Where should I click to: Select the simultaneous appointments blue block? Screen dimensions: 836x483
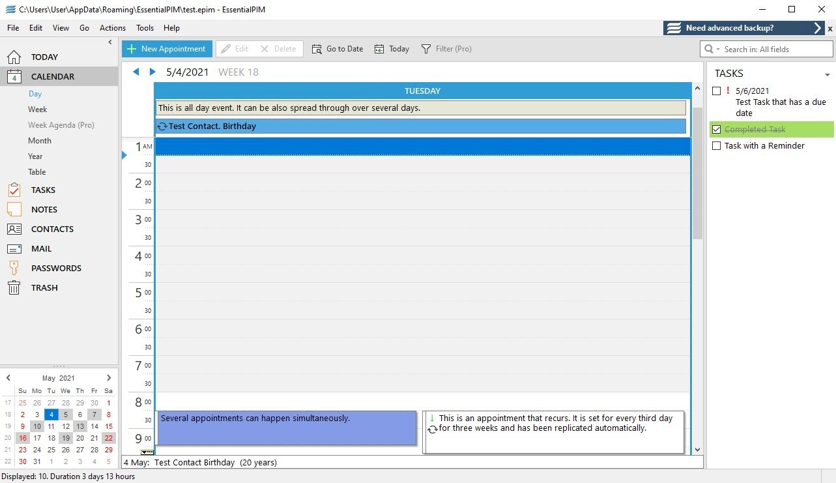pos(287,428)
